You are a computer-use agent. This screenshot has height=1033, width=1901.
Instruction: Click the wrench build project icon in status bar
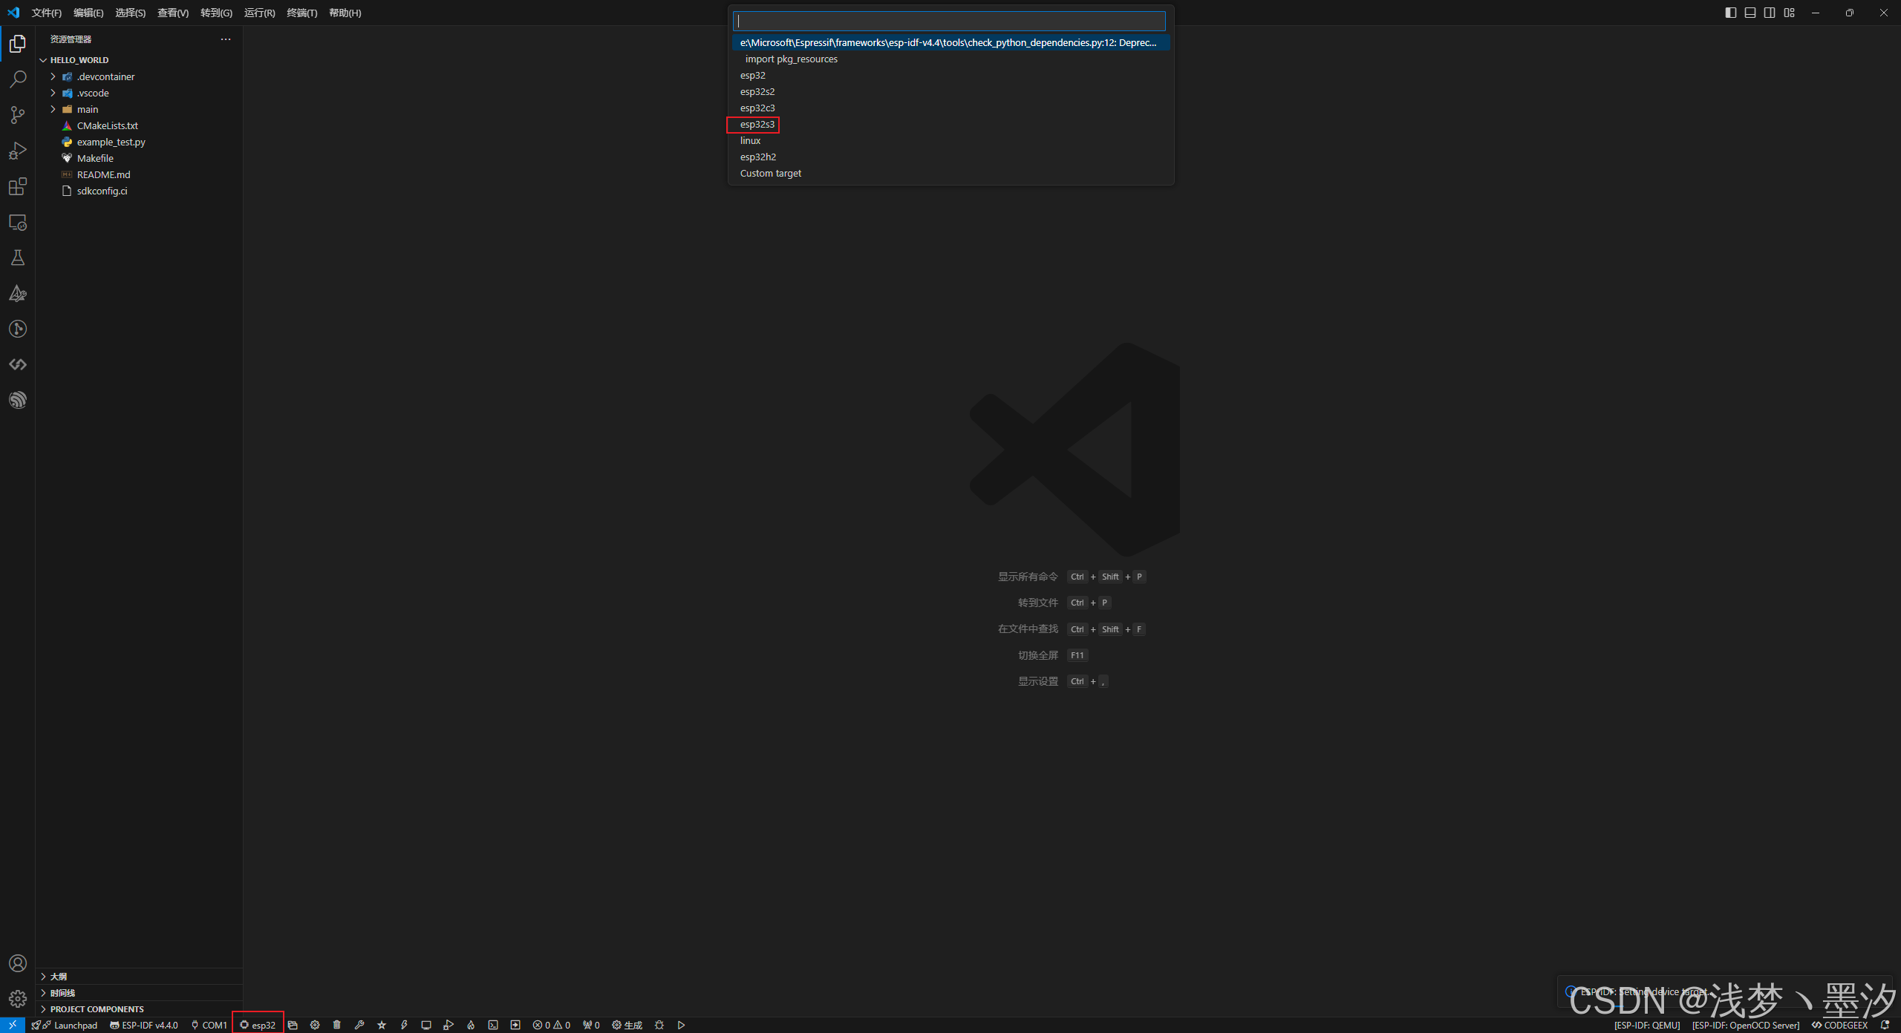coord(359,1025)
